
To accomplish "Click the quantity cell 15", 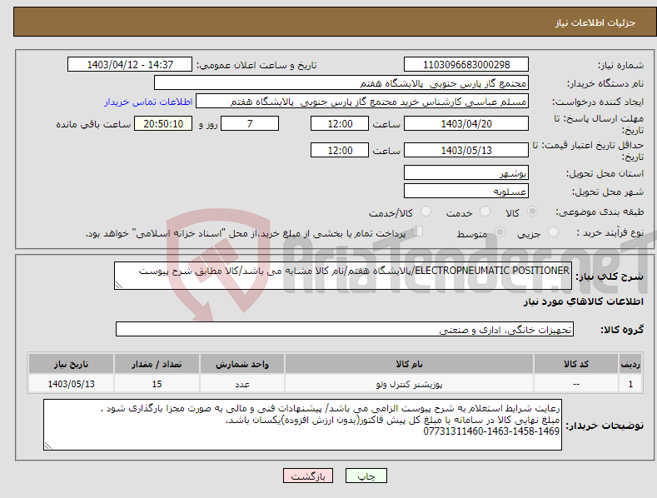I will pyautogui.click(x=157, y=384).
